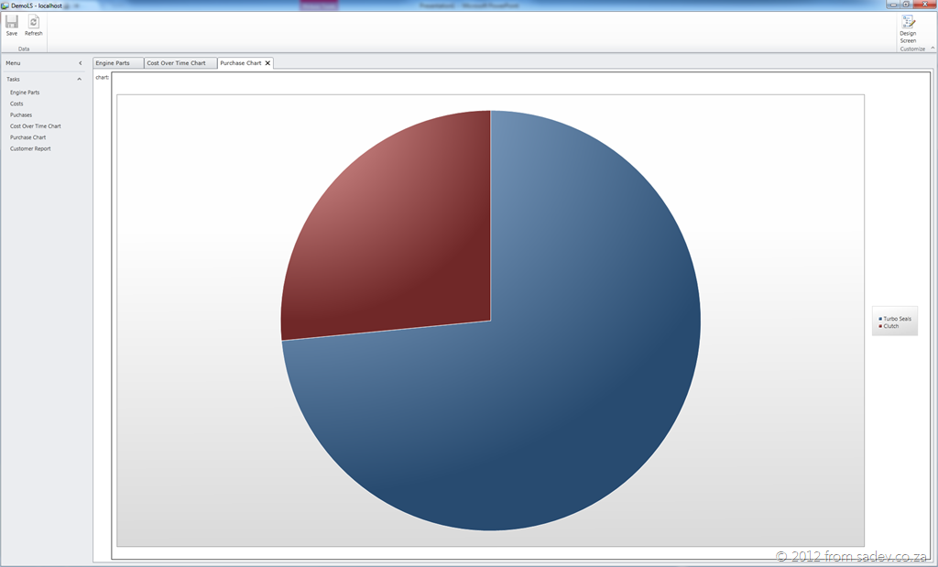Open Costs from the Tasks menu
Image resolution: width=938 pixels, height=567 pixels.
coord(16,104)
